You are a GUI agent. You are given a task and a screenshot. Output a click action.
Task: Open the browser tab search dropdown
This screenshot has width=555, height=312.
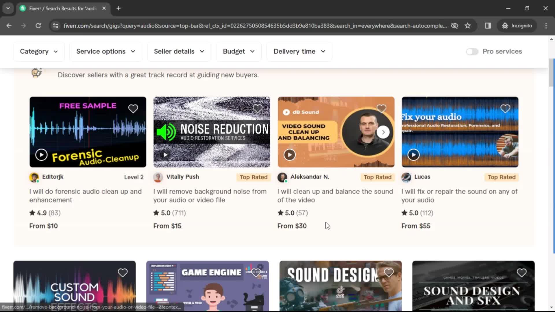[8, 8]
